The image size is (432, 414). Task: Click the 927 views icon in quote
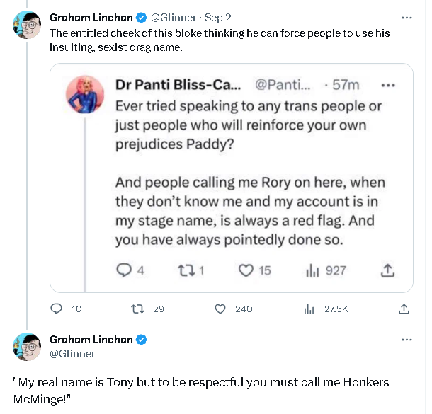pyautogui.click(x=313, y=270)
